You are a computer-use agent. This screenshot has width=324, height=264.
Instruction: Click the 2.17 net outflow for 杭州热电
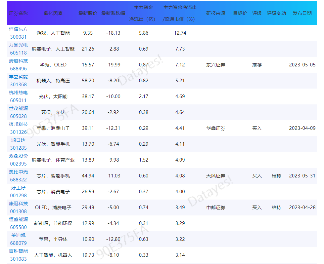(x=143, y=96)
